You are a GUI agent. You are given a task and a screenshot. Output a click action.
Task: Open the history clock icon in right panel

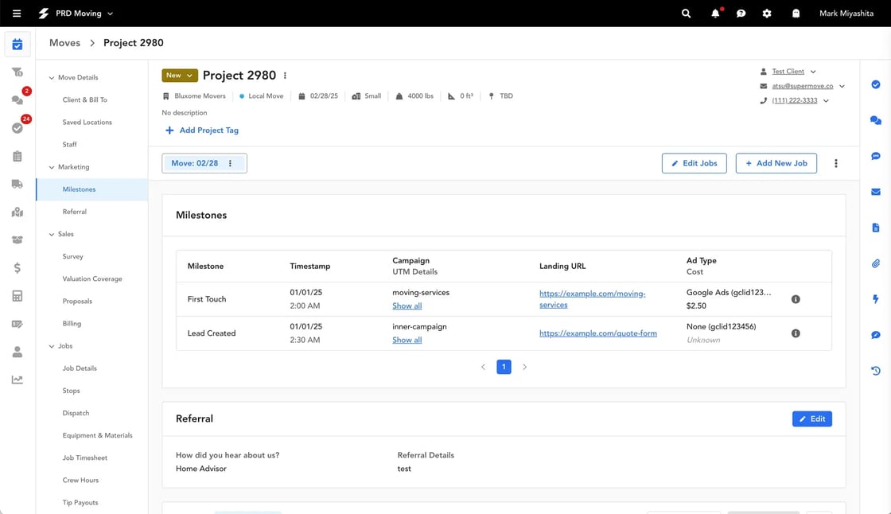pyautogui.click(x=876, y=371)
